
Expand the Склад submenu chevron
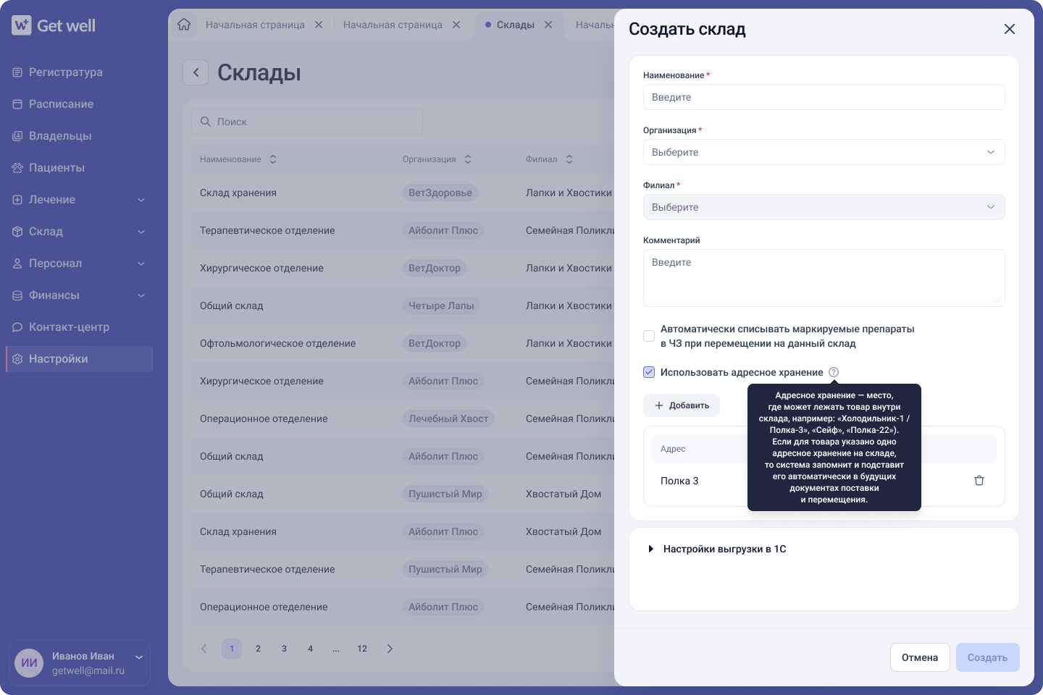(141, 232)
